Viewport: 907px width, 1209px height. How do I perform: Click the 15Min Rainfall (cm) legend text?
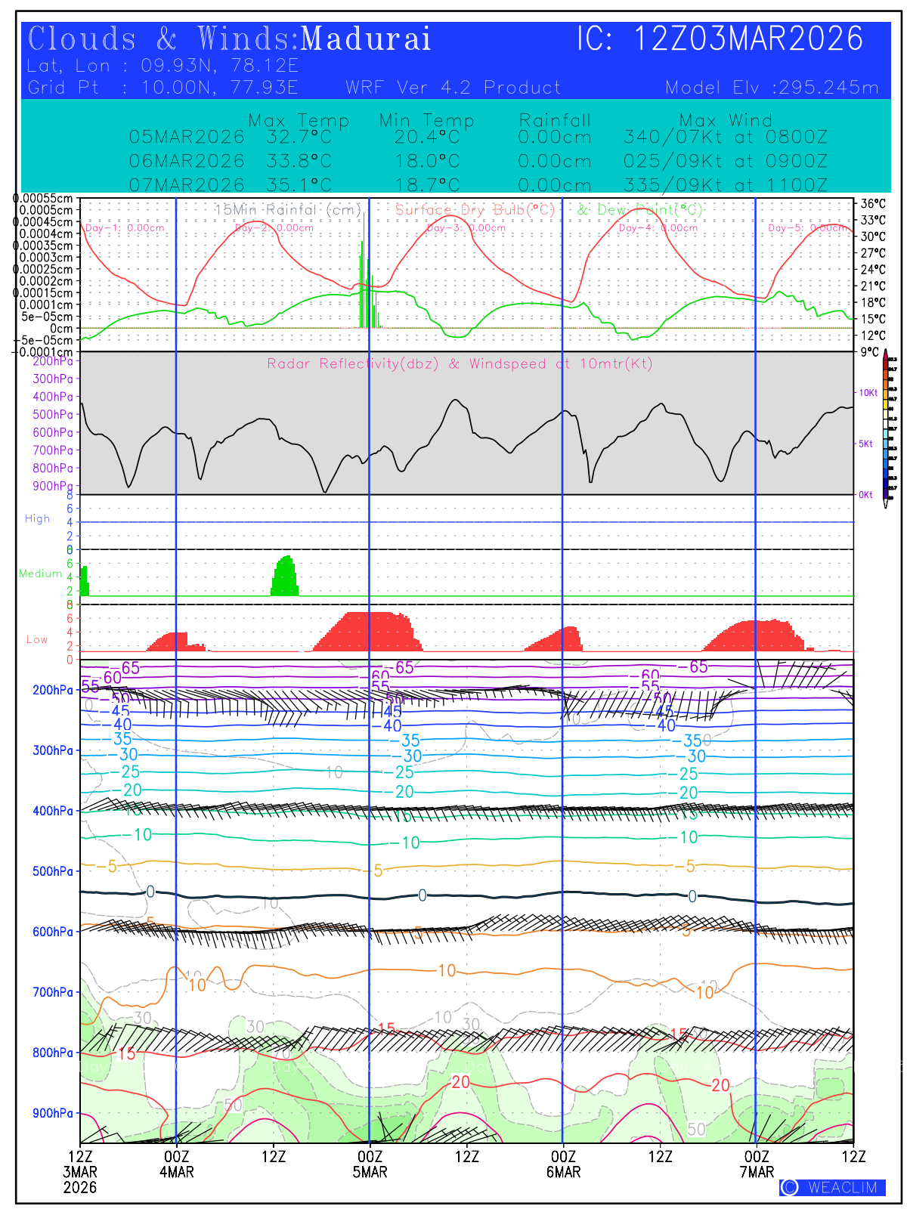tap(288, 210)
